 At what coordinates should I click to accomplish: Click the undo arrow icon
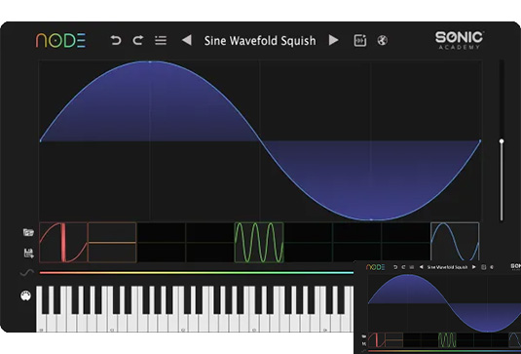pos(116,40)
